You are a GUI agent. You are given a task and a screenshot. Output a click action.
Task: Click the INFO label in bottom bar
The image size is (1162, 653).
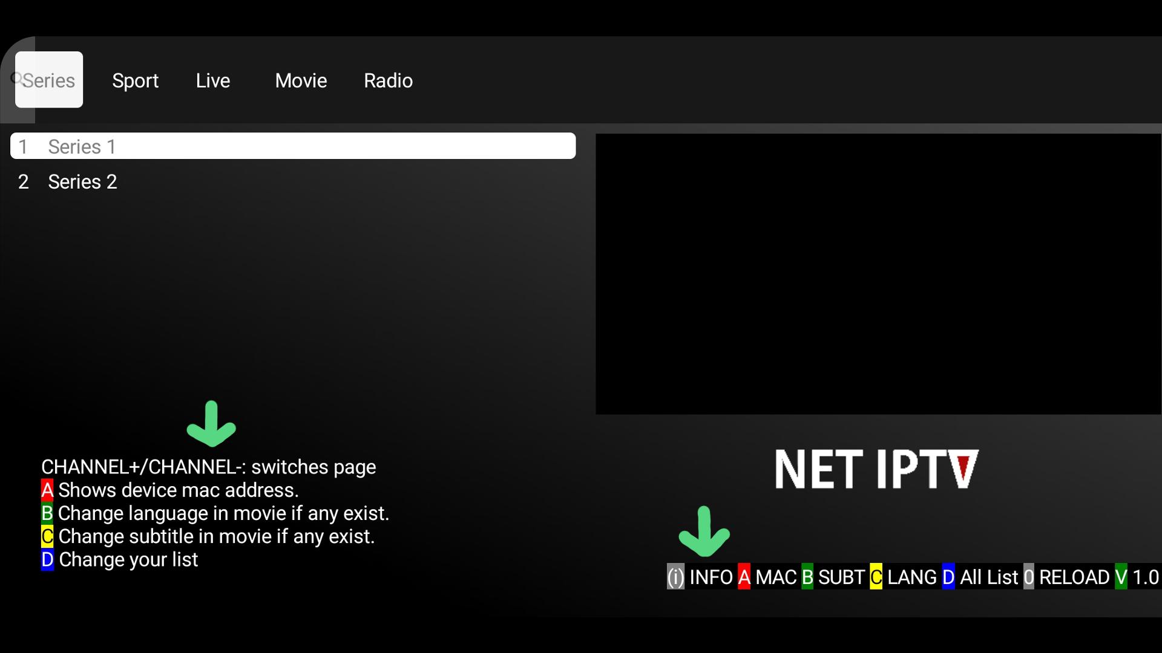[x=711, y=577]
